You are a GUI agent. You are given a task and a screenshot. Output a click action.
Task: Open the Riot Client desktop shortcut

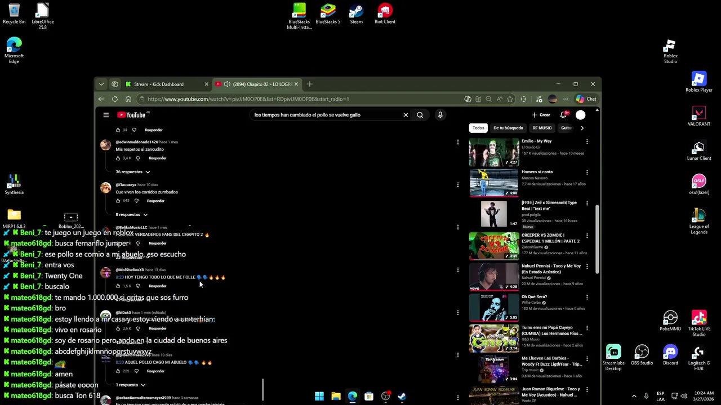pos(385,15)
